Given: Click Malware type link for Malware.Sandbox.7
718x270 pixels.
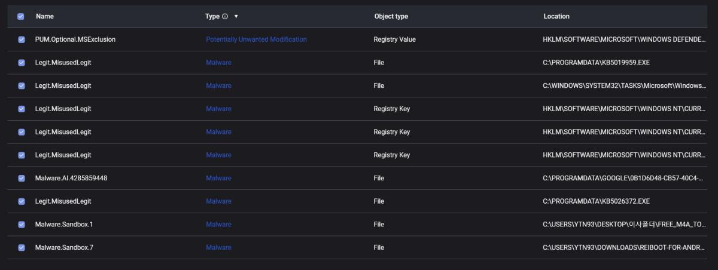Looking at the screenshot, I should click(x=218, y=247).
